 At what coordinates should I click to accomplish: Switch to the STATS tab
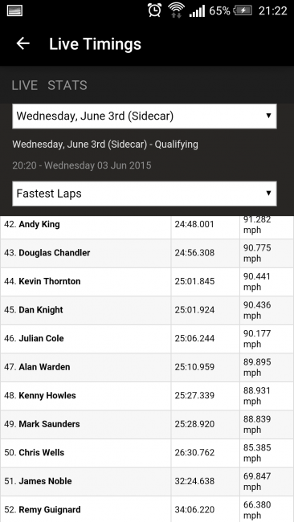pyautogui.click(x=67, y=86)
